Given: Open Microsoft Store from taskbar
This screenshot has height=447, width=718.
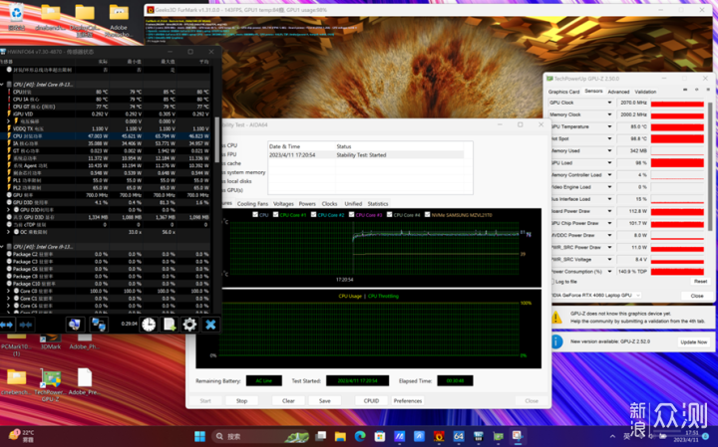Looking at the screenshot, I should [380, 436].
